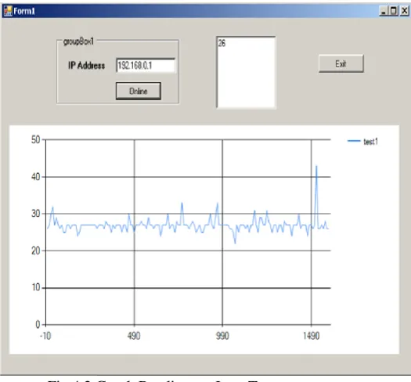Click the x-axis label -10
The image size is (411, 382).
(45, 336)
